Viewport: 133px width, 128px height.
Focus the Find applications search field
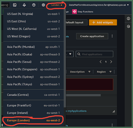(x=94, y=54)
